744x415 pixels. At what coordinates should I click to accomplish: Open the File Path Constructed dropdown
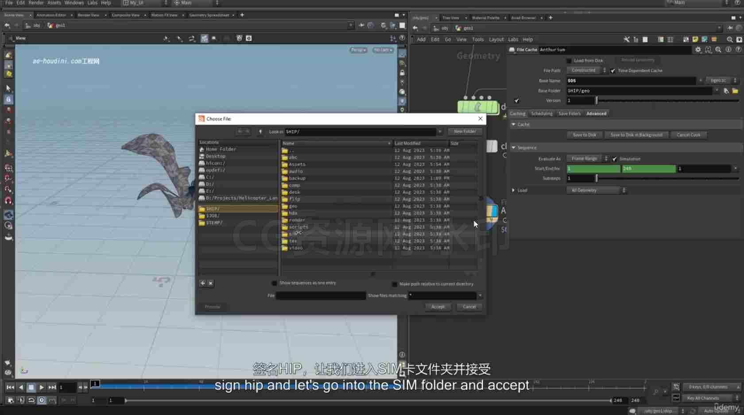[x=587, y=70]
